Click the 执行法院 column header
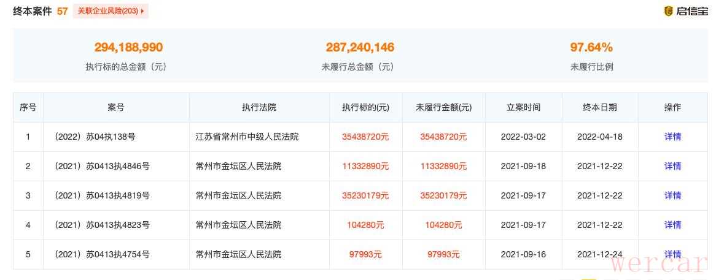Viewport: 716px width, 280px height. point(259,107)
